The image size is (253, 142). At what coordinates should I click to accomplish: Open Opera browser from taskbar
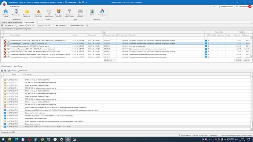coord(29,139)
